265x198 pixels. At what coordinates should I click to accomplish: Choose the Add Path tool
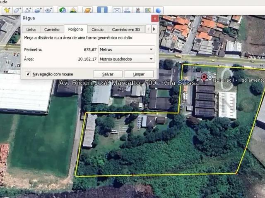coord(28,10)
